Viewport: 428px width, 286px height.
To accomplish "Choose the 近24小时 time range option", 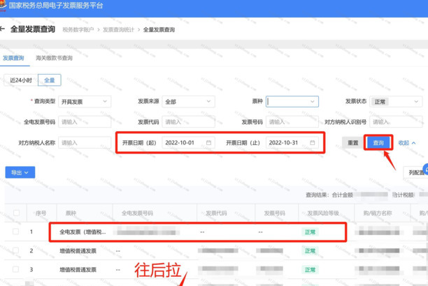I will click(x=21, y=80).
